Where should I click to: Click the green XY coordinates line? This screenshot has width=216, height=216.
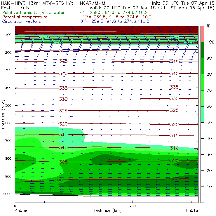pyautogui.click(x=113, y=13)
